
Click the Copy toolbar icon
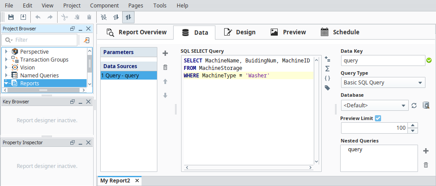[x=77, y=17]
